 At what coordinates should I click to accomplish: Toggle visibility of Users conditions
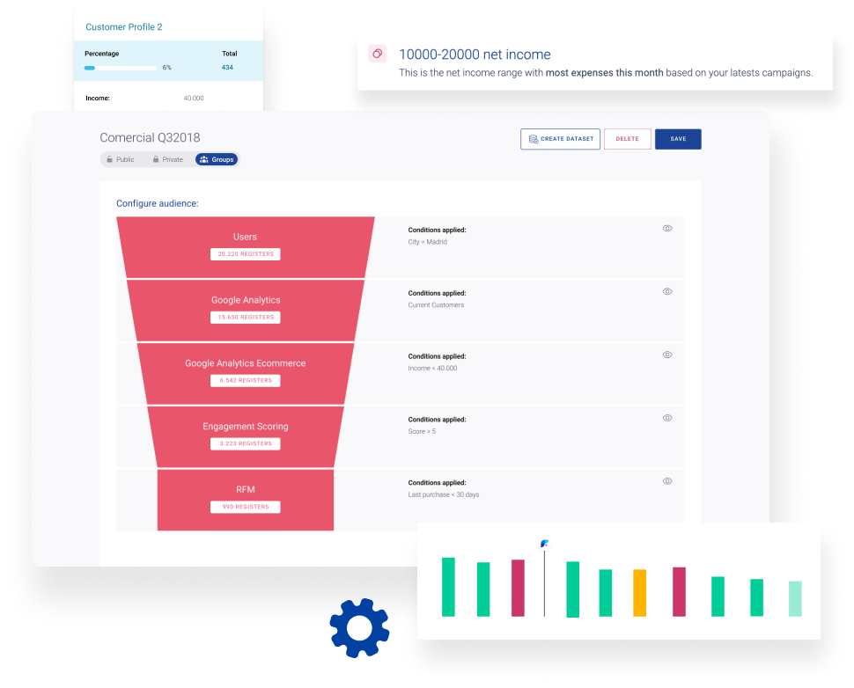[x=667, y=229]
